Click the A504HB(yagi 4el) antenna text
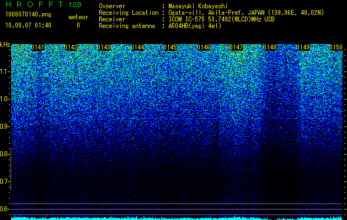This screenshot has width=347, height=220. [195, 26]
